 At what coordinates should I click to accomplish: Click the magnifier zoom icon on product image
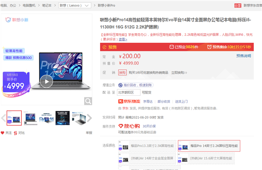coord(88,101)
